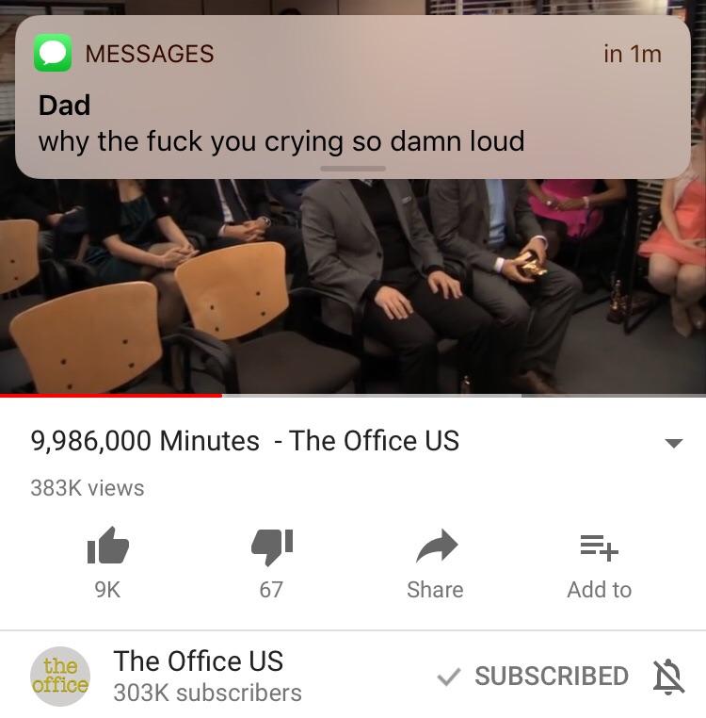Tap the MESSAGES notification header
This screenshot has height=718, width=706.
pos(149,54)
